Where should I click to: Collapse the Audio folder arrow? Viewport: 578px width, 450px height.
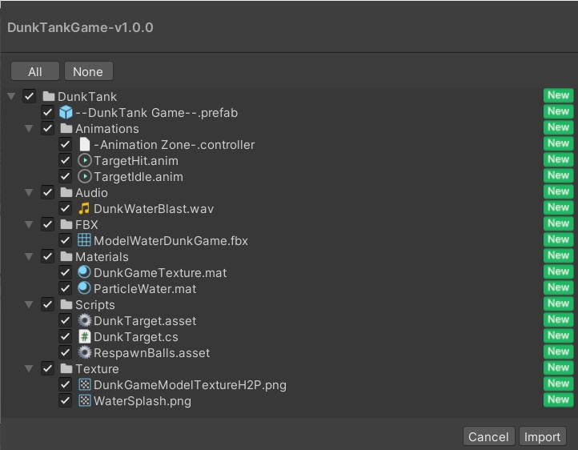pyautogui.click(x=29, y=193)
